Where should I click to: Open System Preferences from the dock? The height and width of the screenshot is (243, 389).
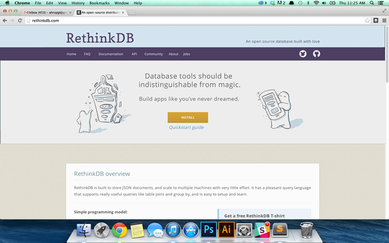click(244, 230)
